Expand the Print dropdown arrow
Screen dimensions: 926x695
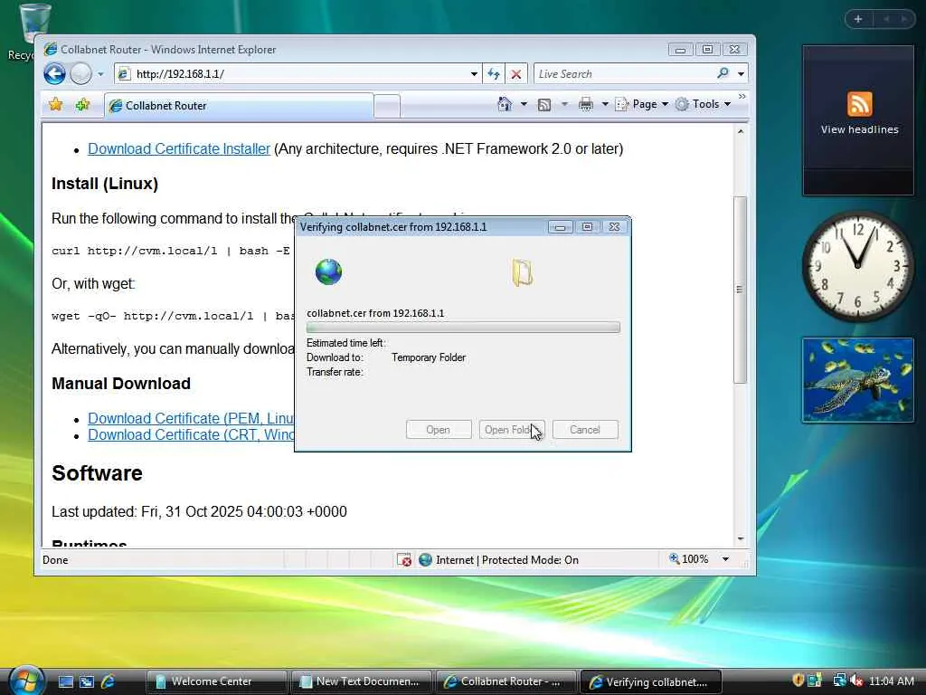(x=605, y=105)
